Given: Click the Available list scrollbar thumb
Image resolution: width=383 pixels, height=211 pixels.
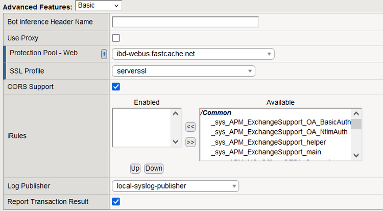Looking at the screenshot, I should click(356, 124).
